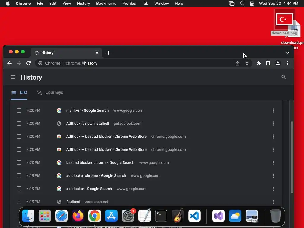Viewport: 304px width, 228px height.
Task: Open the Profiles menu in the menu bar
Action: 129,4
